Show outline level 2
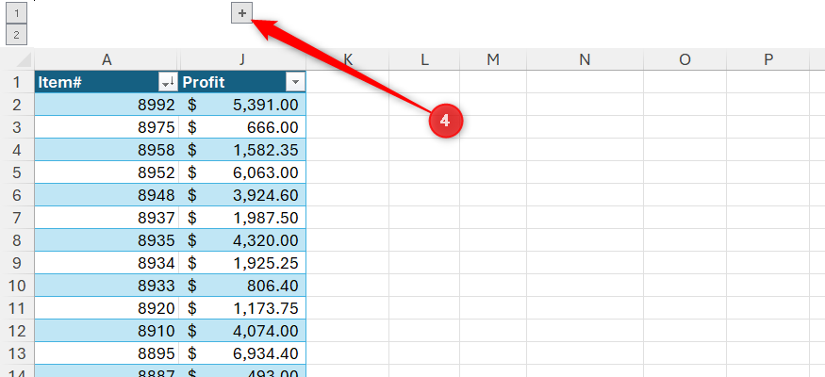 point(16,35)
